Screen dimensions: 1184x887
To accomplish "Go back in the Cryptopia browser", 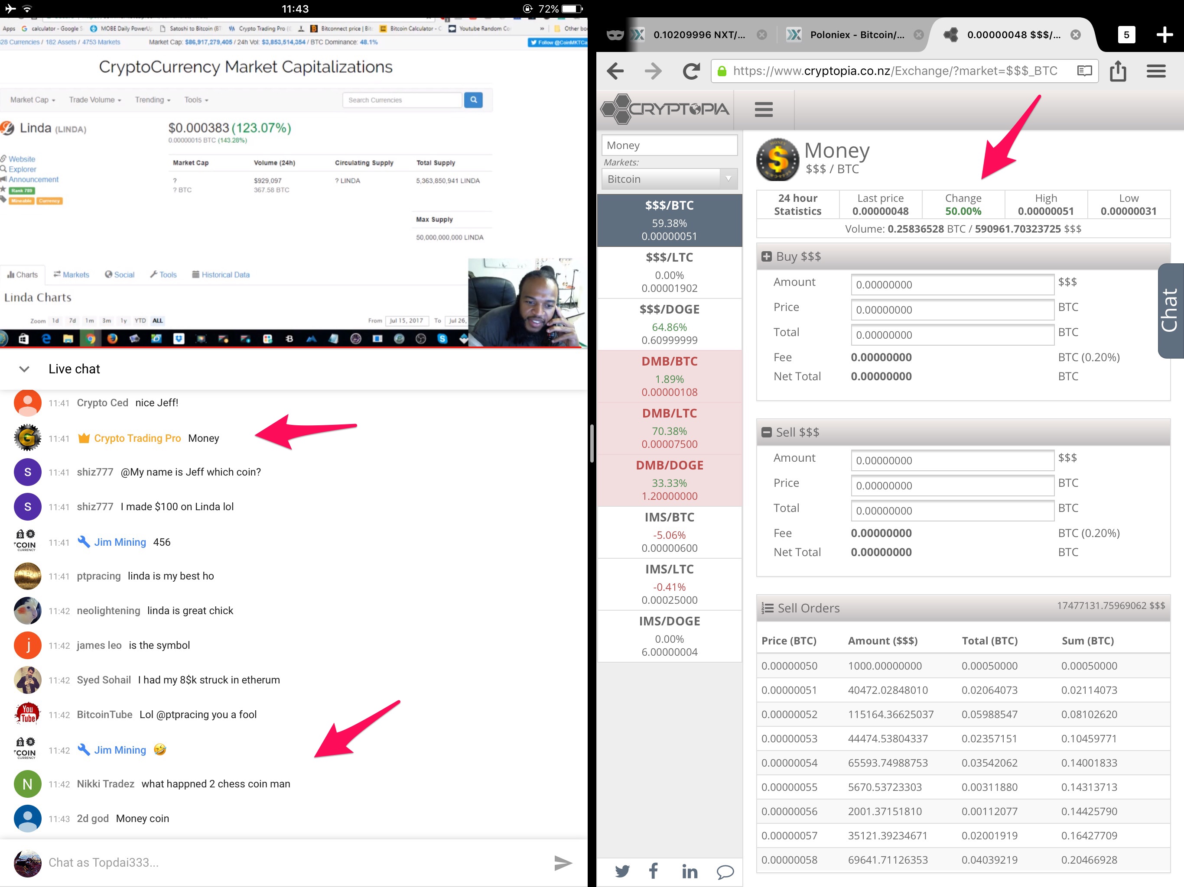I will tap(615, 71).
